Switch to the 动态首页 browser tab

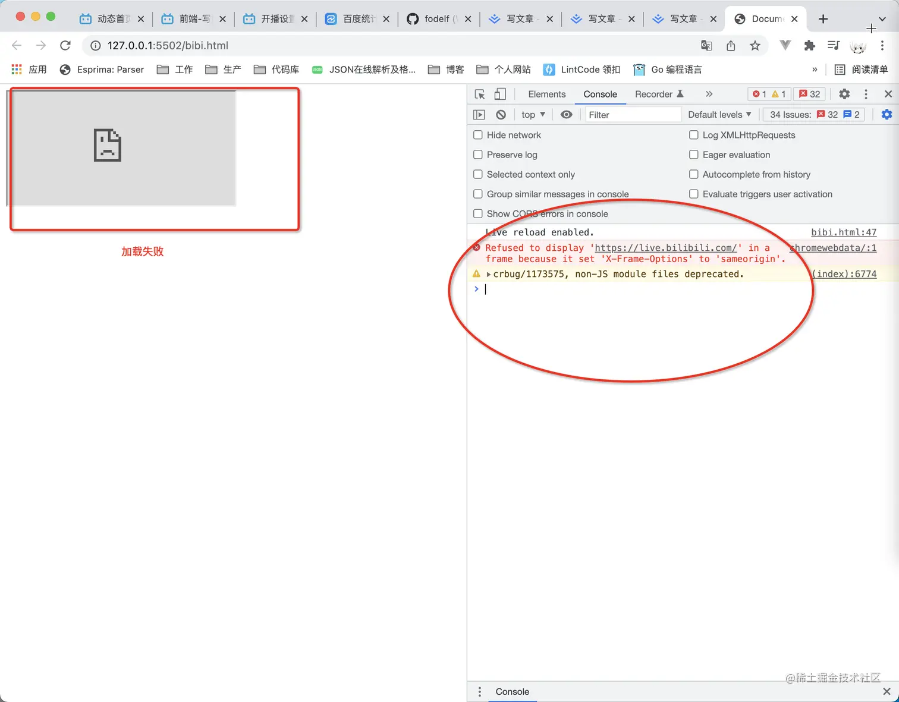coord(112,19)
